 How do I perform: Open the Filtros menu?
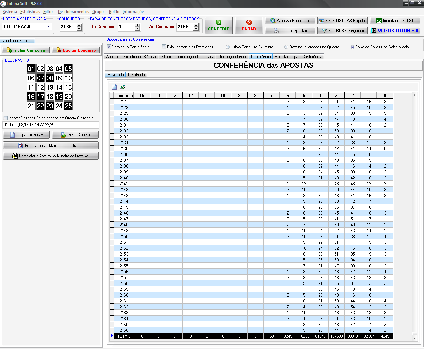click(49, 12)
